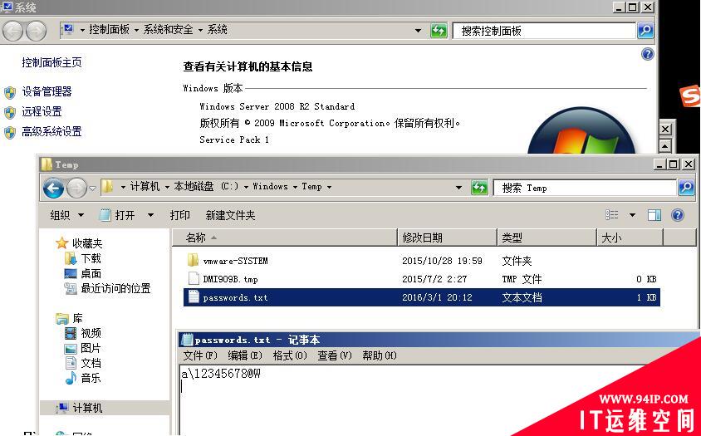Click refresh icon in Temp address bar
The height and width of the screenshot is (436, 701).
click(478, 188)
